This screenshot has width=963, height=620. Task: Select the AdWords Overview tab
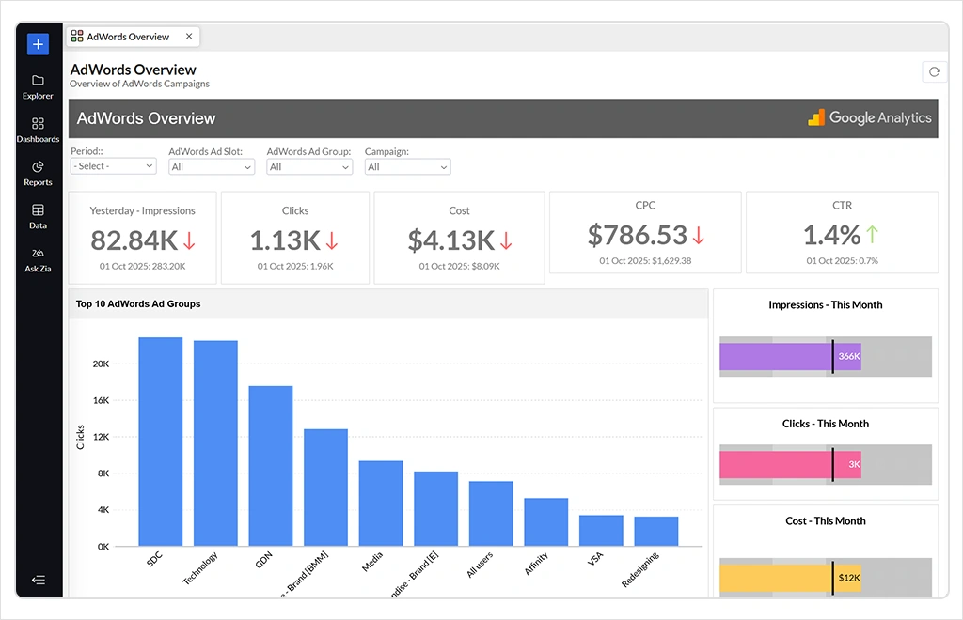tap(127, 37)
